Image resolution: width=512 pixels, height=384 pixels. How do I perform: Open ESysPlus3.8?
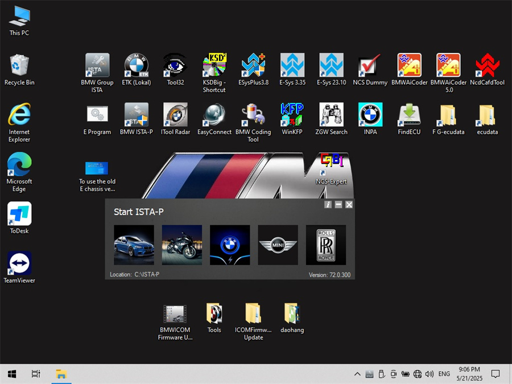pyautogui.click(x=253, y=65)
